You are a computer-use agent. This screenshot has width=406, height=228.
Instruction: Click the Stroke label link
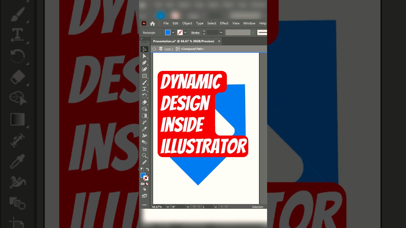pos(195,33)
